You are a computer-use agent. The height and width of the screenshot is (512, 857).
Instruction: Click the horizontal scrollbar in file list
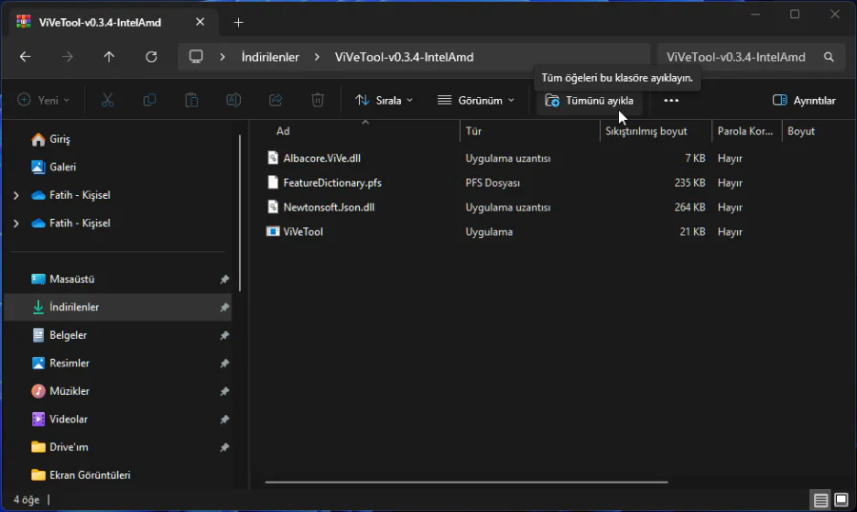[x=467, y=482]
